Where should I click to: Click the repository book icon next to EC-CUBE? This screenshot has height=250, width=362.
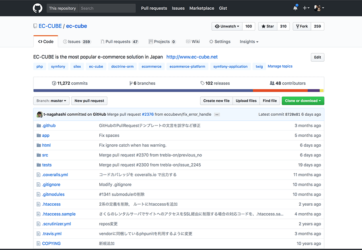pos(35,26)
